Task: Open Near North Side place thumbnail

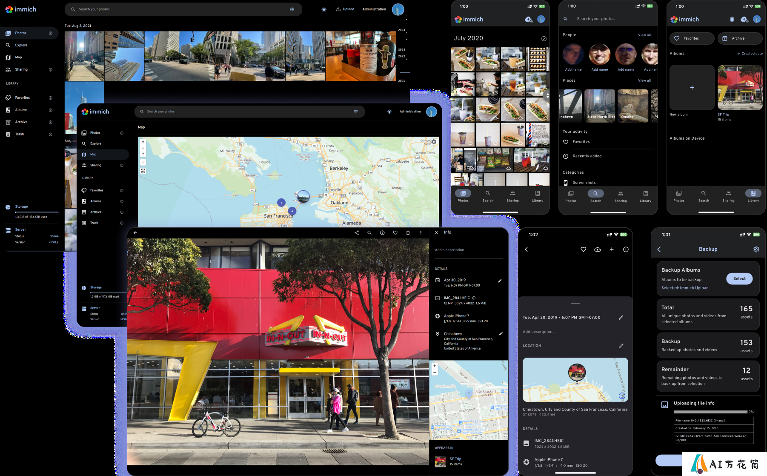Action: point(600,106)
